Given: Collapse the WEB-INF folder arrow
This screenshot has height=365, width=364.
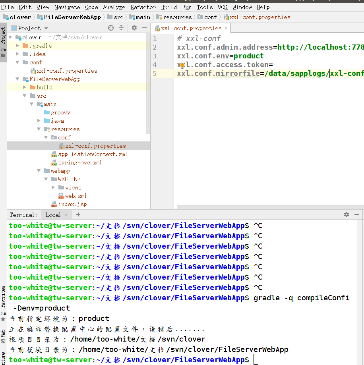Looking at the screenshot, I should pyautogui.click(x=46, y=179).
